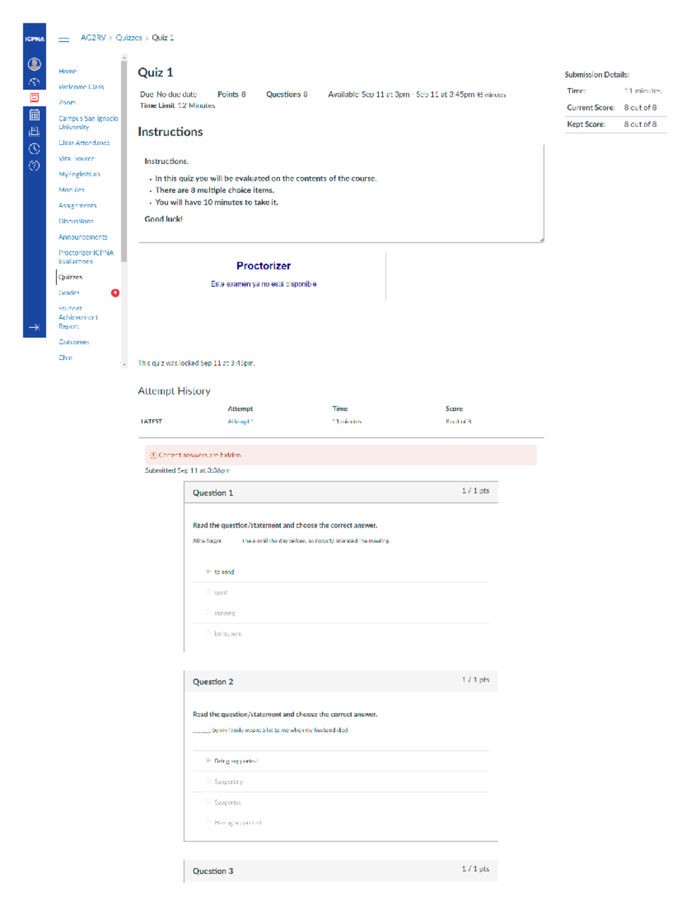Choose 'being sent' in Question 1
Viewport: 700px width, 906px height.
pyautogui.click(x=208, y=633)
